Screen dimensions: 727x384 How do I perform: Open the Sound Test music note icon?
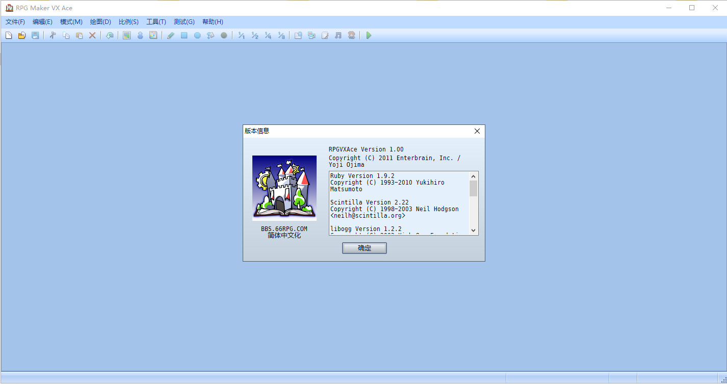[338, 35]
